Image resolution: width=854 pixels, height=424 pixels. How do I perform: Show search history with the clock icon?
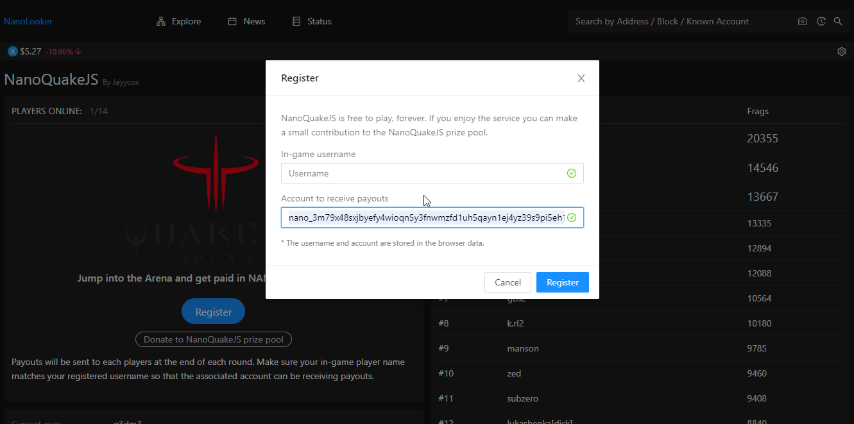tap(821, 21)
